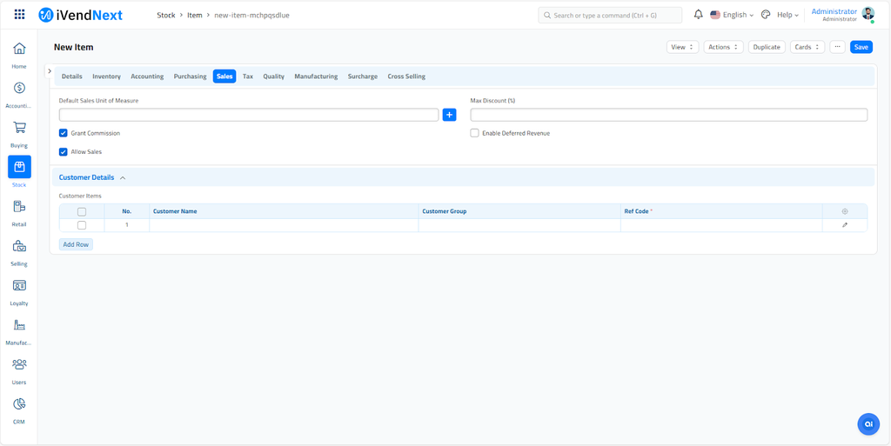Open the more options ellipsis button
This screenshot has width=891, height=446.
coord(838,47)
